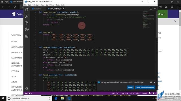Open the editor More Actions ellipsis
Image resolution: width=181 pixels, height=101 pixels.
(155, 9)
